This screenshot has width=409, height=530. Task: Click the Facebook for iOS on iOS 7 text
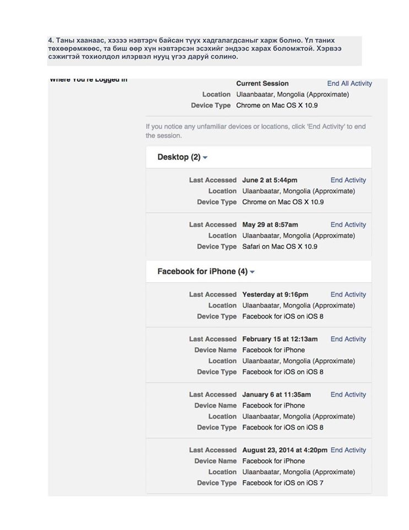click(283, 483)
